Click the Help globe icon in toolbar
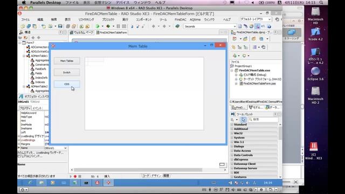 click(269, 26)
